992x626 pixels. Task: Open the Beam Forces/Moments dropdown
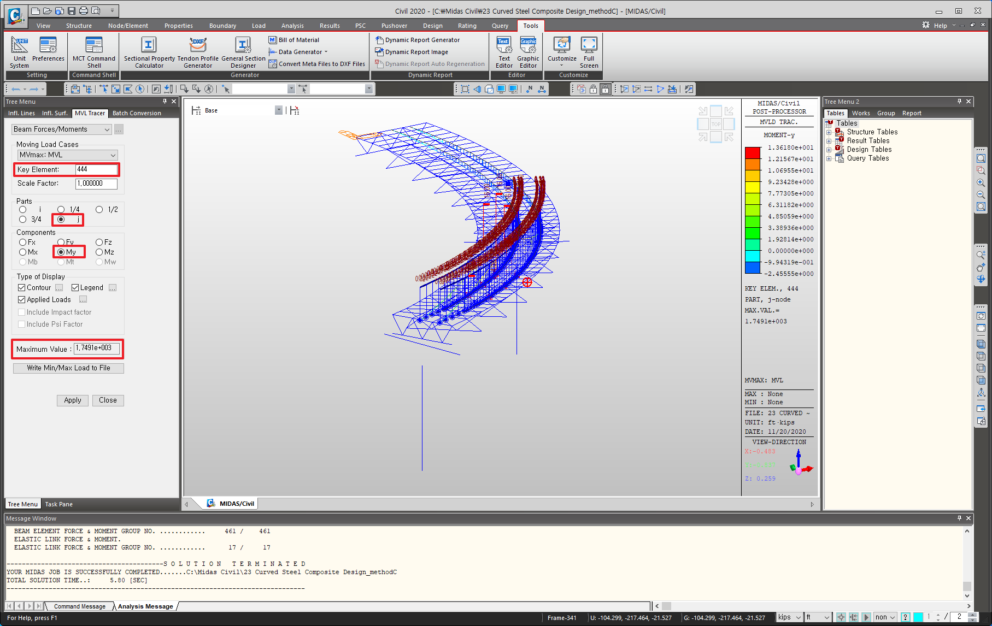pyautogui.click(x=61, y=129)
